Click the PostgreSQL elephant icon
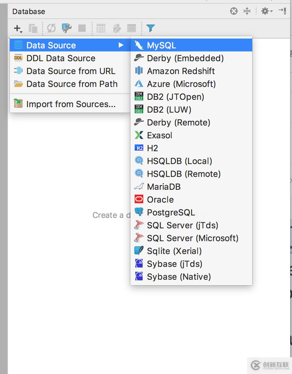The height and width of the screenshot is (374, 292). tap(139, 212)
